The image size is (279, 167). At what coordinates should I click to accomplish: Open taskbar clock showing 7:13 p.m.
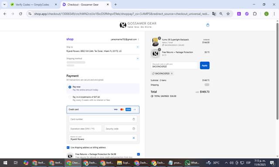tap(260, 163)
